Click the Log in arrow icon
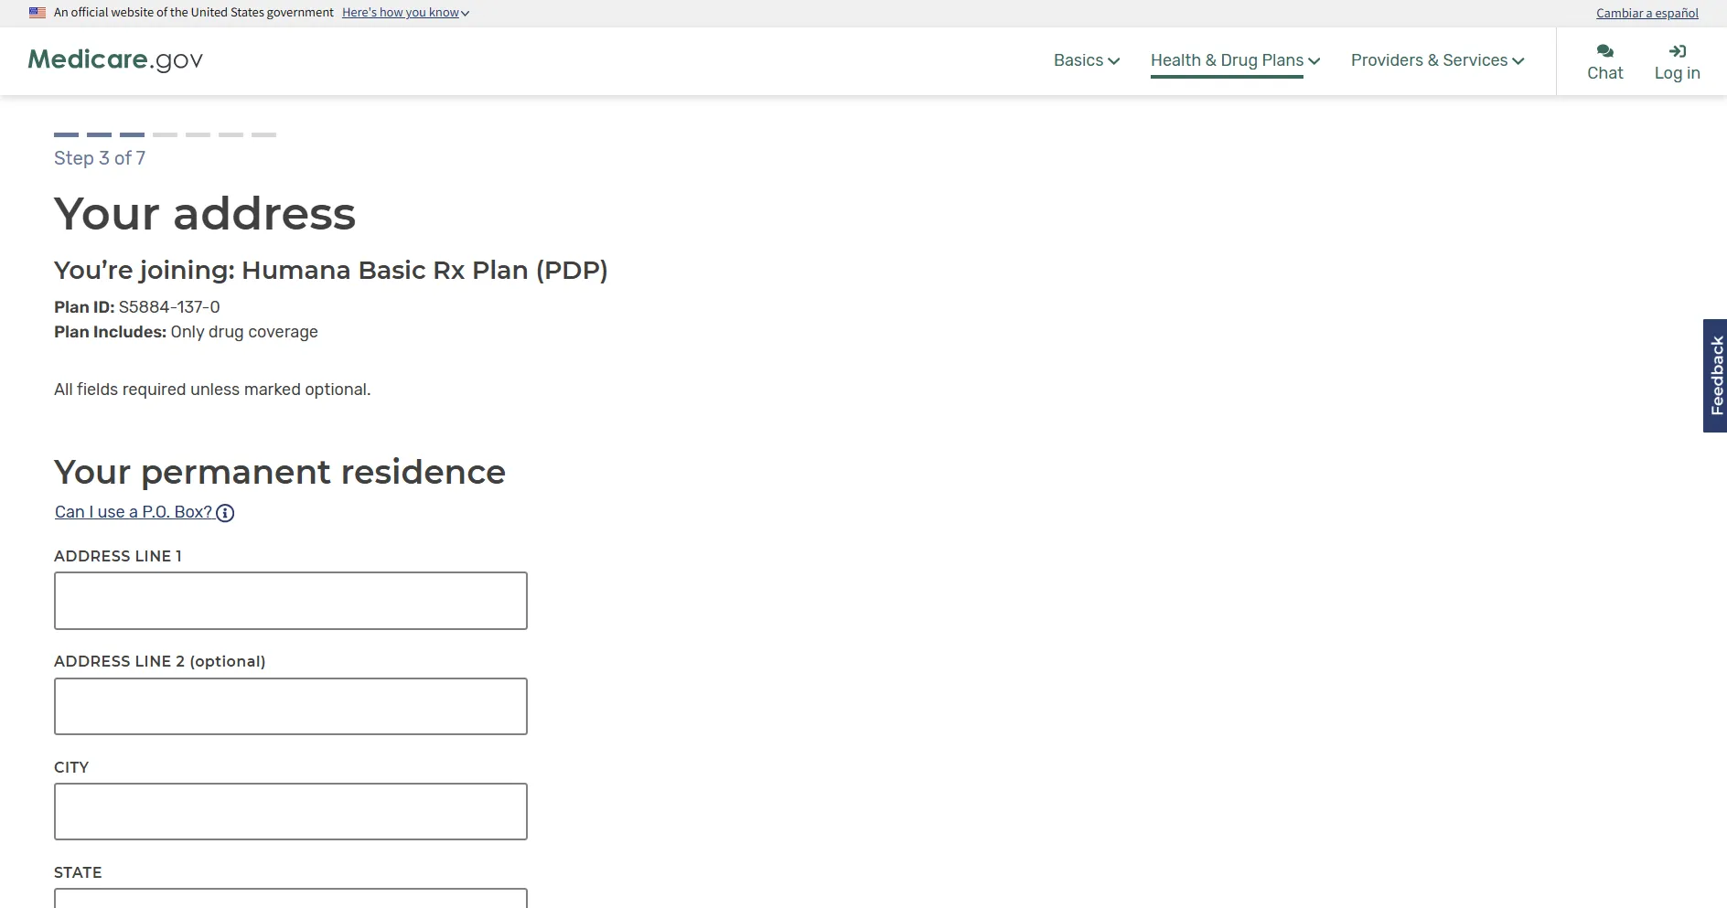This screenshot has height=908, width=1727. pyautogui.click(x=1677, y=51)
